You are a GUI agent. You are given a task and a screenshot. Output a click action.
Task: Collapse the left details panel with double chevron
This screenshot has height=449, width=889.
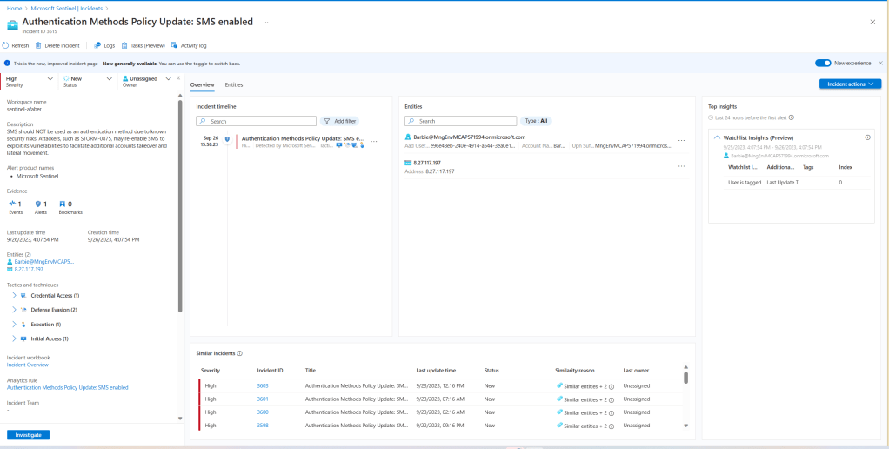(x=178, y=78)
